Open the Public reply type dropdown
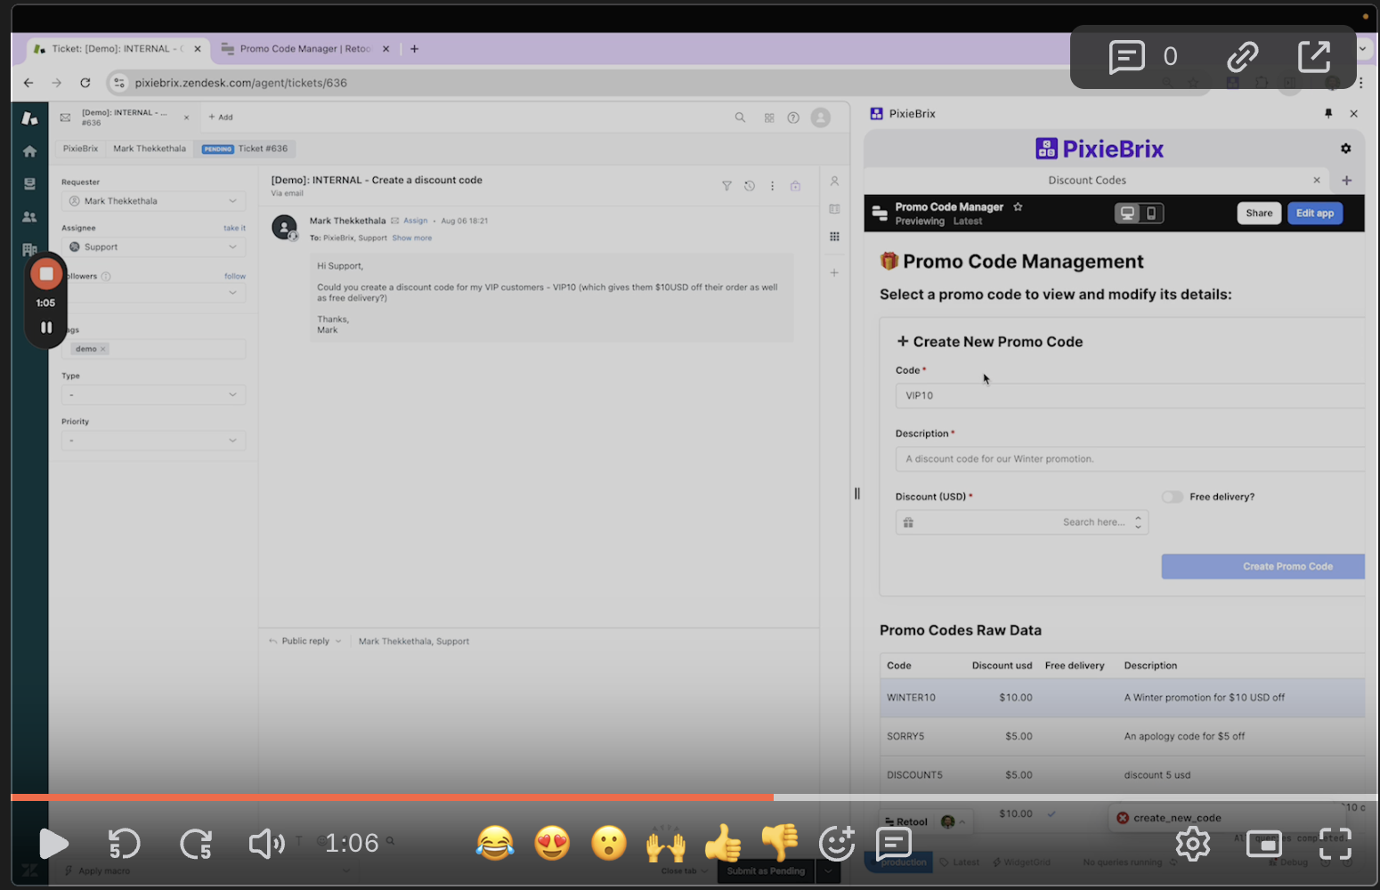Viewport: 1380px width, 890px height. (x=305, y=641)
